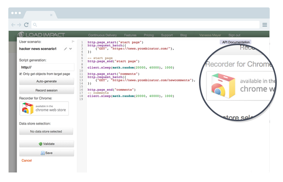Open the Support page
The height and width of the screenshot is (182, 283).
pos(167,35)
